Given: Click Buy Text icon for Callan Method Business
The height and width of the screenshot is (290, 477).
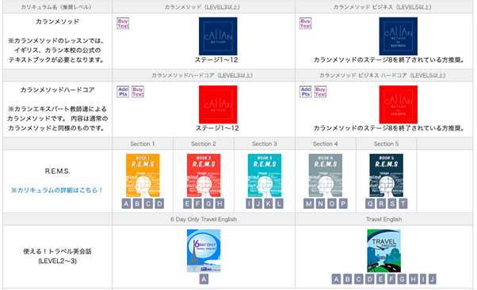Looking at the screenshot, I should (x=305, y=24).
